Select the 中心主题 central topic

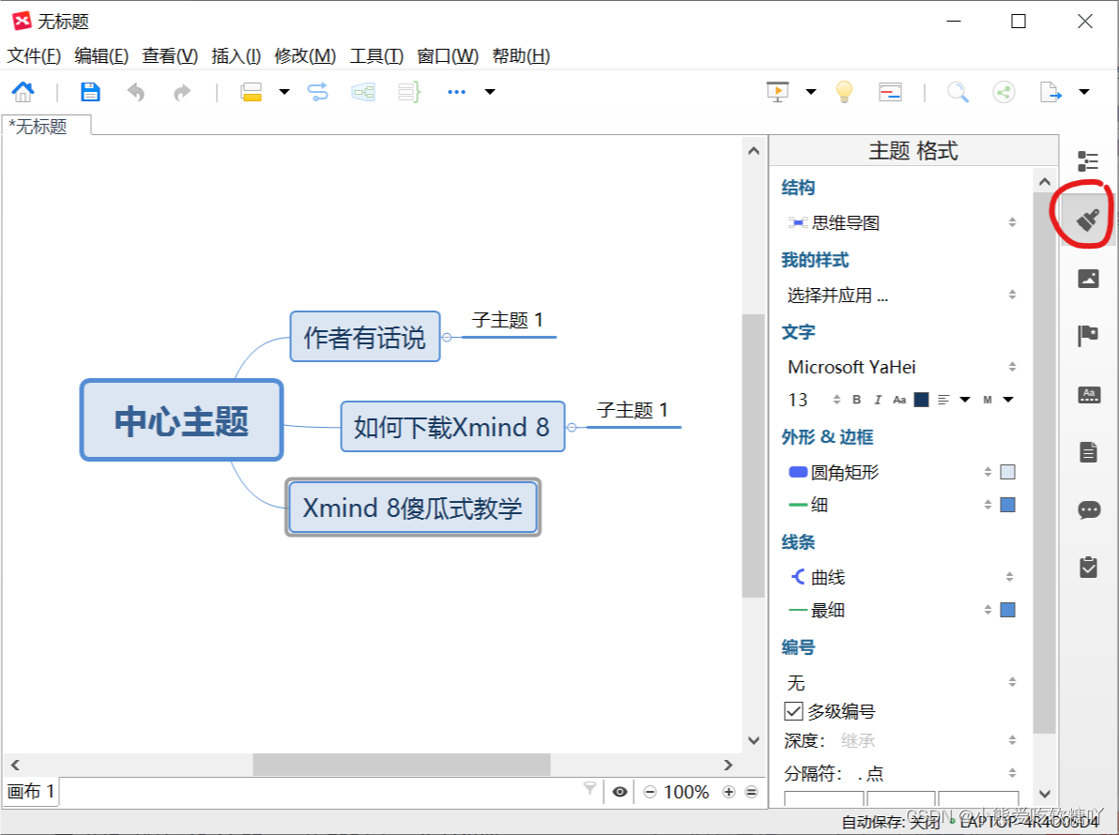coord(182,420)
